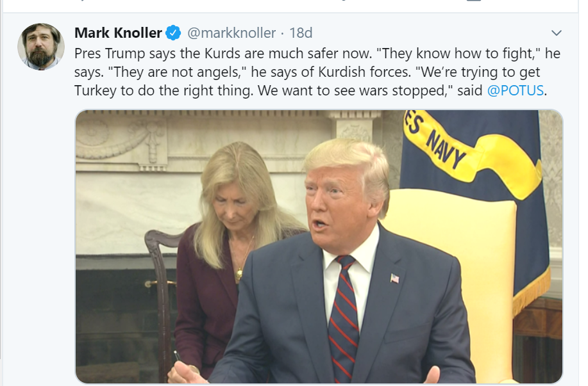Follow the @POTUS mention link

pos(516,91)
